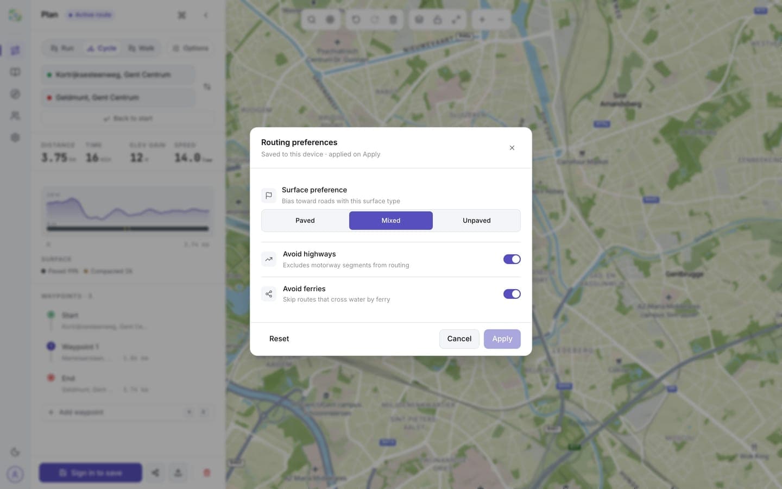Click Sign in to save
The image size is (782, 489).
[91, 473]
